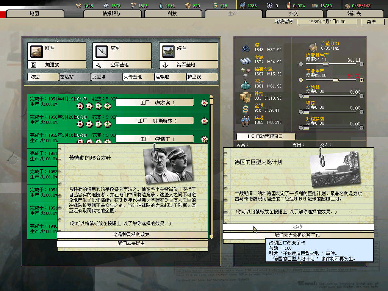
Task: Move 库斯特林 factory down one slot
Action: (x=89, y=124)
